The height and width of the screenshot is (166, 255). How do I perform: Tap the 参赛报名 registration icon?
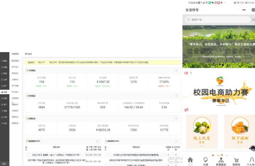coord(221,161)
